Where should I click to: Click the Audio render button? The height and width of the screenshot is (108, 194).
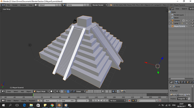187,95
